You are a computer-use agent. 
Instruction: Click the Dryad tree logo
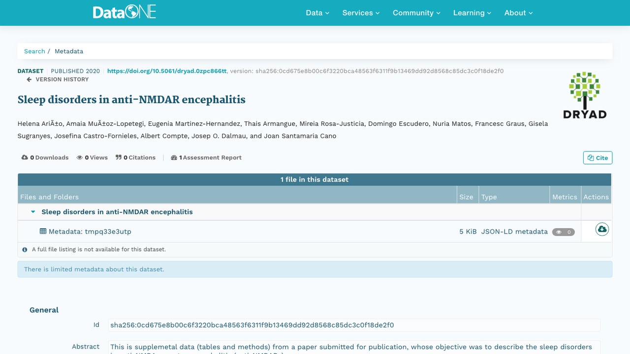[x=585, y=95]
